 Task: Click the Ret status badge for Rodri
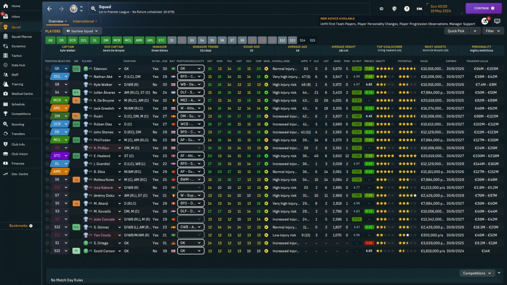76,116
